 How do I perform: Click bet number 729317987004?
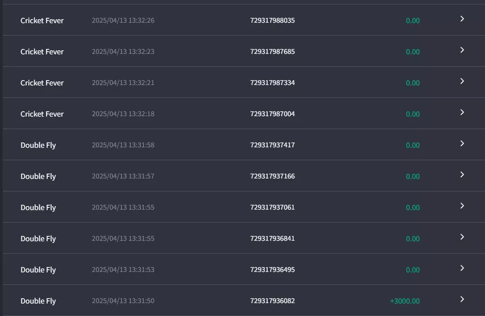(273, 113)
